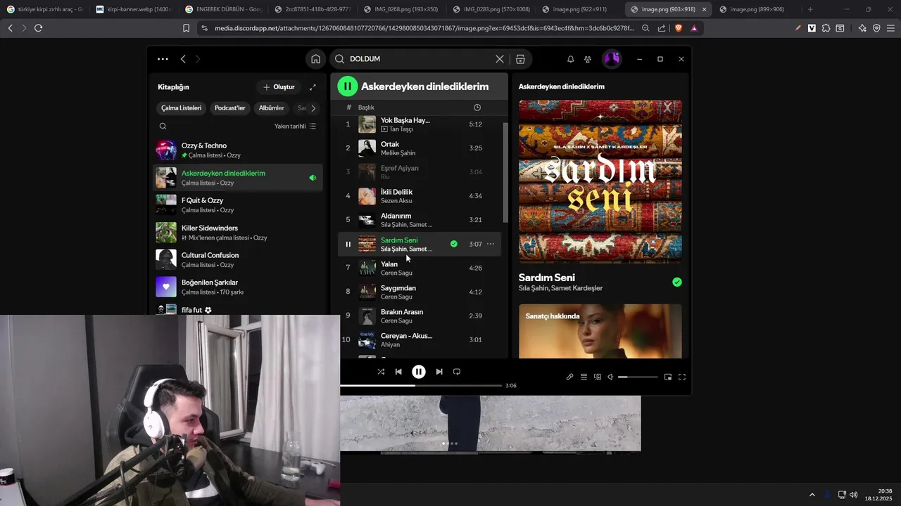Clear the DOLDUM search with X
Screen dimensions: 901x506
click(x=500, y=59)
